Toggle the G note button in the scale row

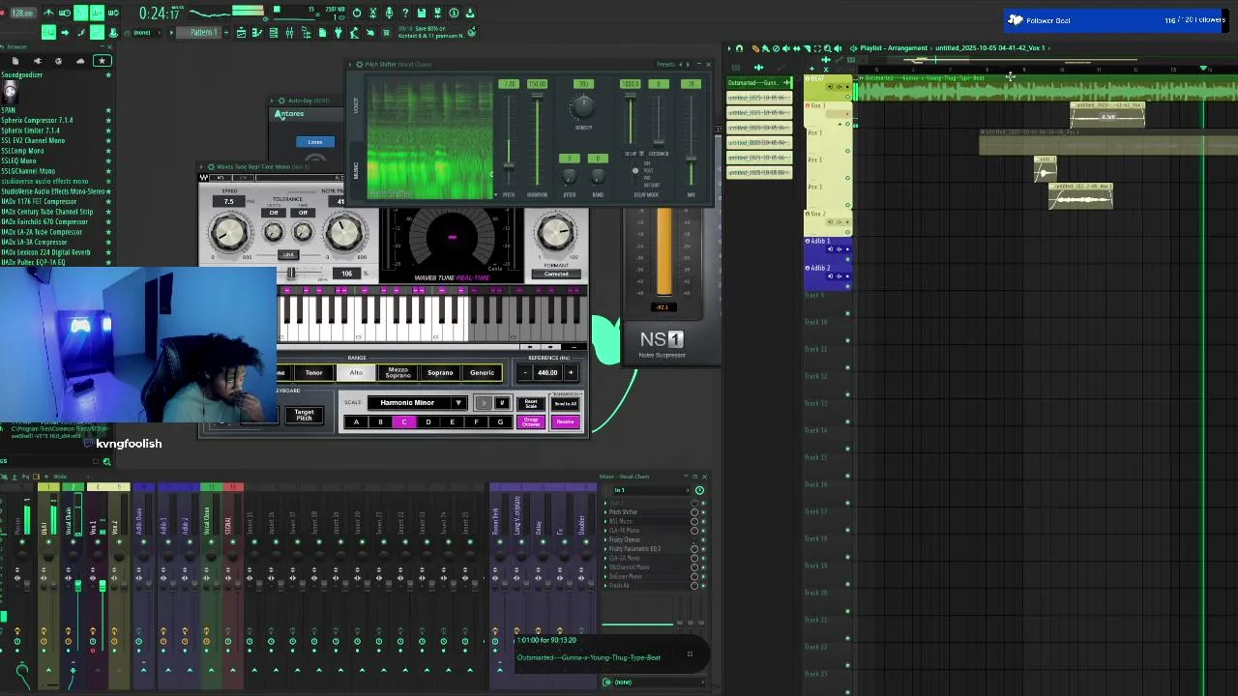pyautogui.click(x=500, y=421)
